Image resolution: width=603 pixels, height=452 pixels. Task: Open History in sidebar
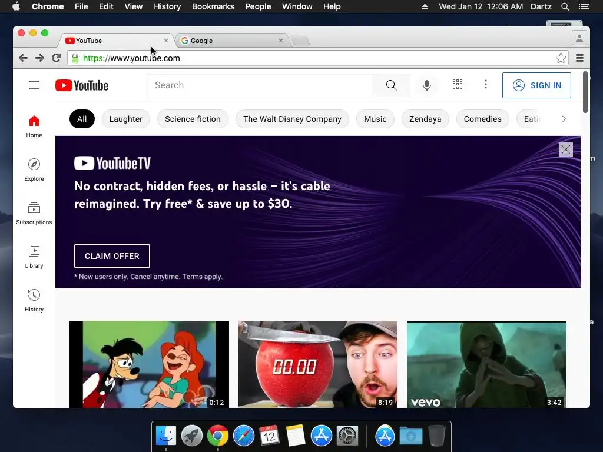[x=34, y=301]
